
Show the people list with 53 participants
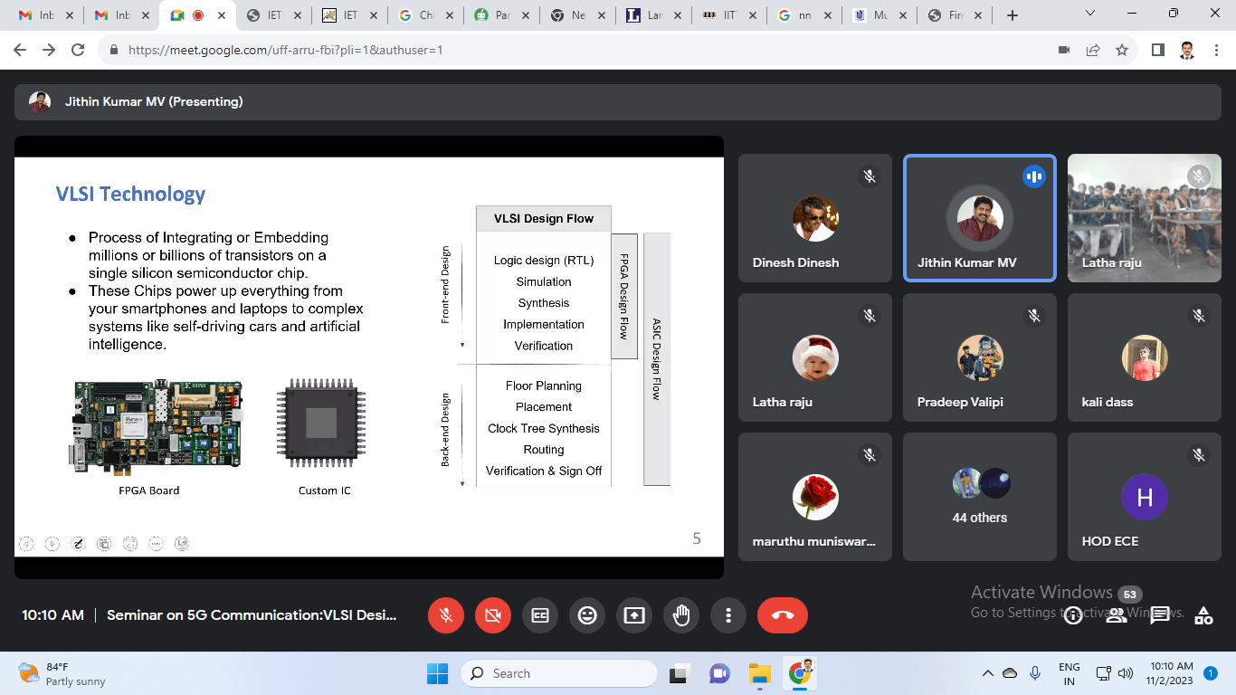coord(1117,616)
